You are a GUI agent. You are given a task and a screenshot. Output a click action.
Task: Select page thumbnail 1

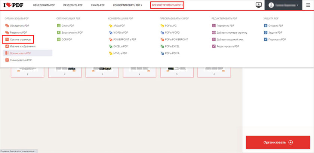click(x=27, y=73)
